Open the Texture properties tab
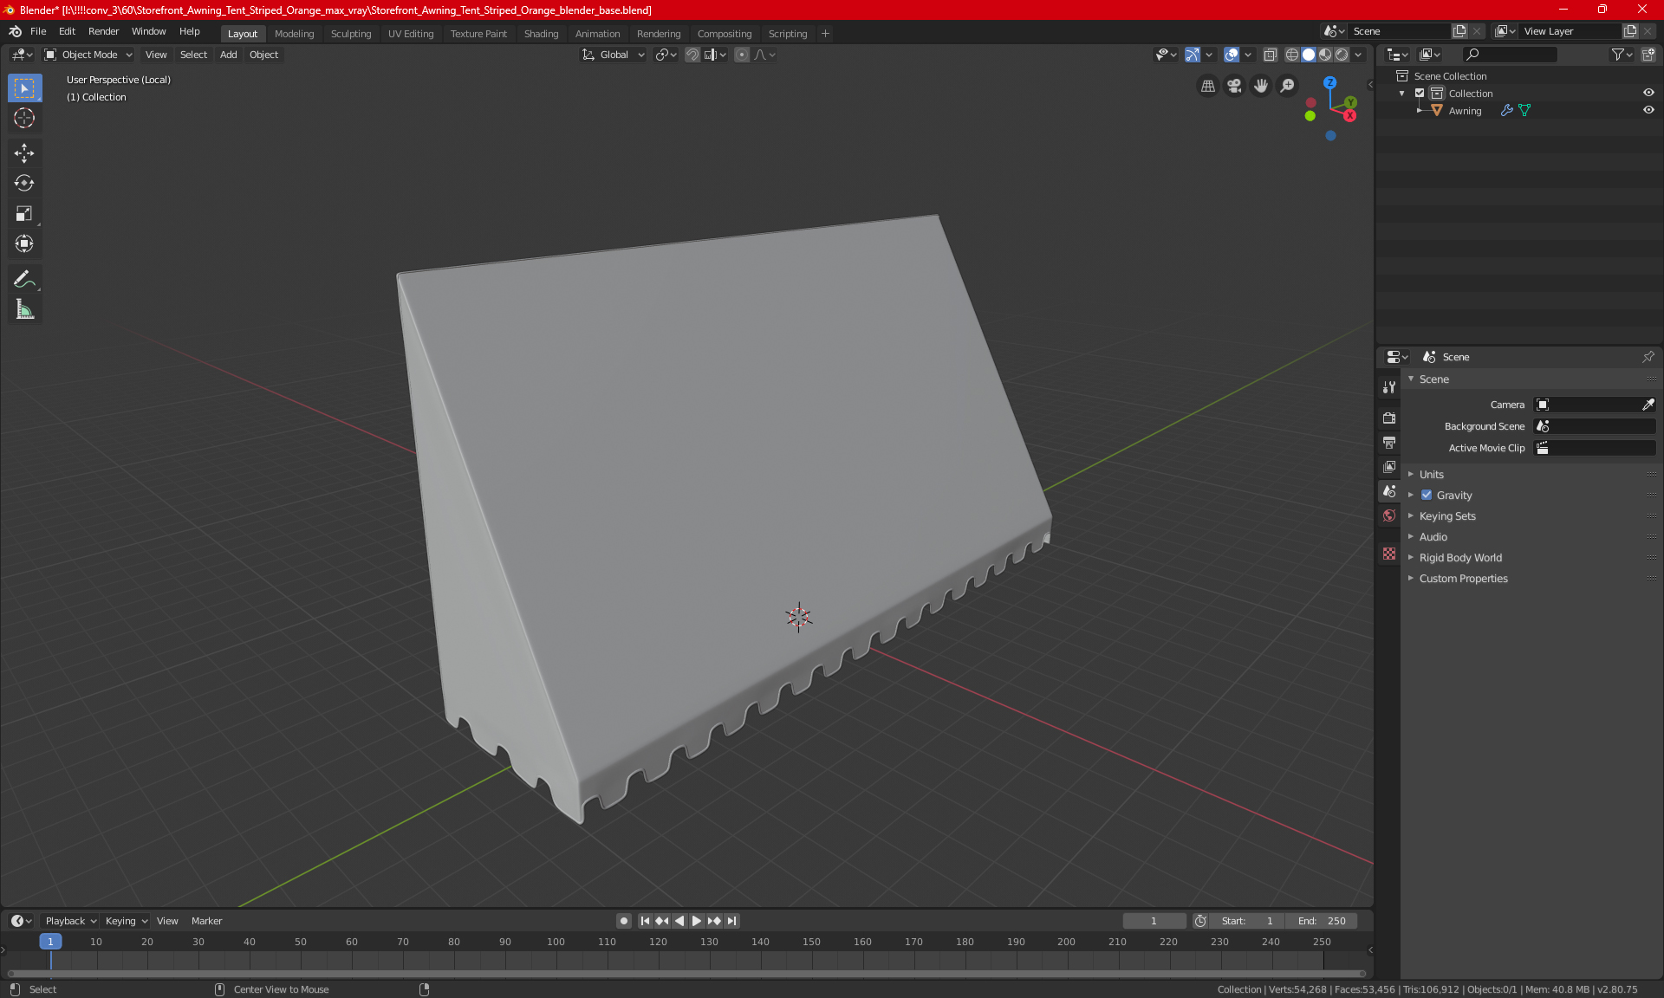The image size is (1664, 998). [1389, 554]
